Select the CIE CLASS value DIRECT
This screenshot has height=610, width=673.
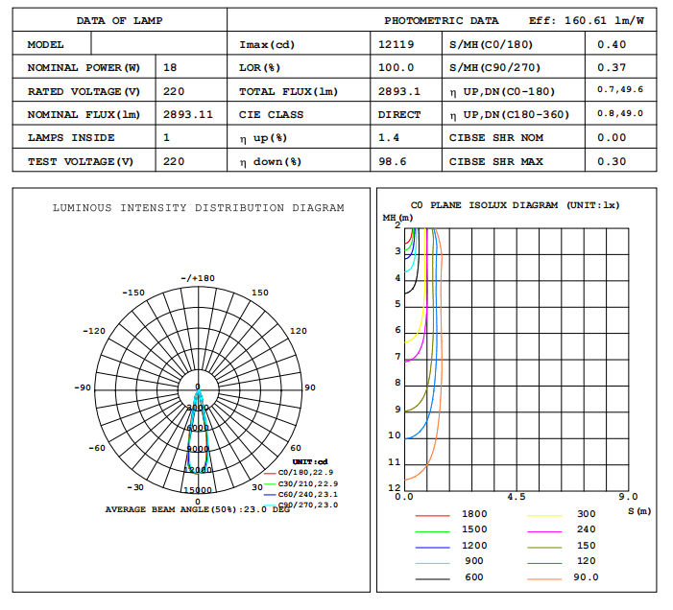click(399, 115)
